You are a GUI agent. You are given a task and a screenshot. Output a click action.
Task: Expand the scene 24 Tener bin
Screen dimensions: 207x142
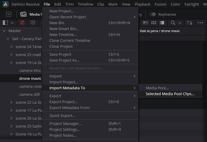click(x=11, y=47)
